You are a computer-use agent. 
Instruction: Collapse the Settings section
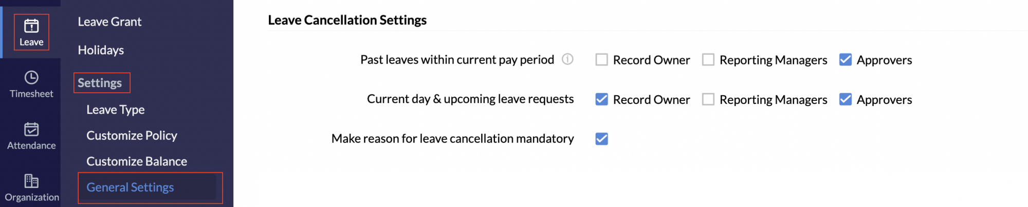(x=100, y=83)
